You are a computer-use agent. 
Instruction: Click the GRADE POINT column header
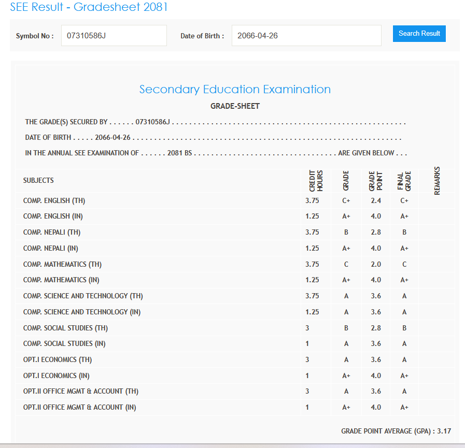[375, 181]
